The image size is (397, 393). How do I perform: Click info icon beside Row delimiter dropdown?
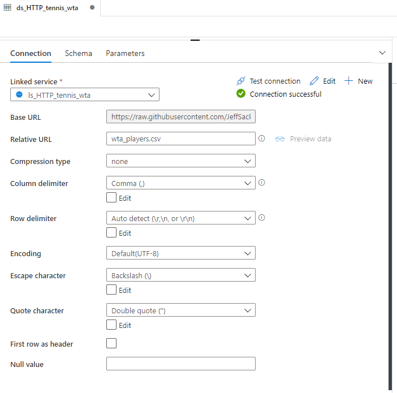(262, 218)
